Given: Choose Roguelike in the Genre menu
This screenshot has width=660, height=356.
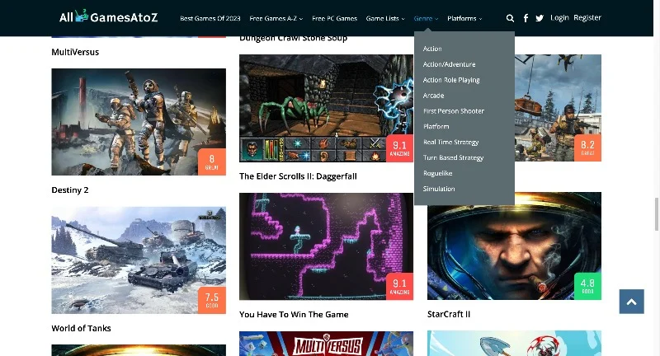Looking at the screenshot, I should coord(438,173).
